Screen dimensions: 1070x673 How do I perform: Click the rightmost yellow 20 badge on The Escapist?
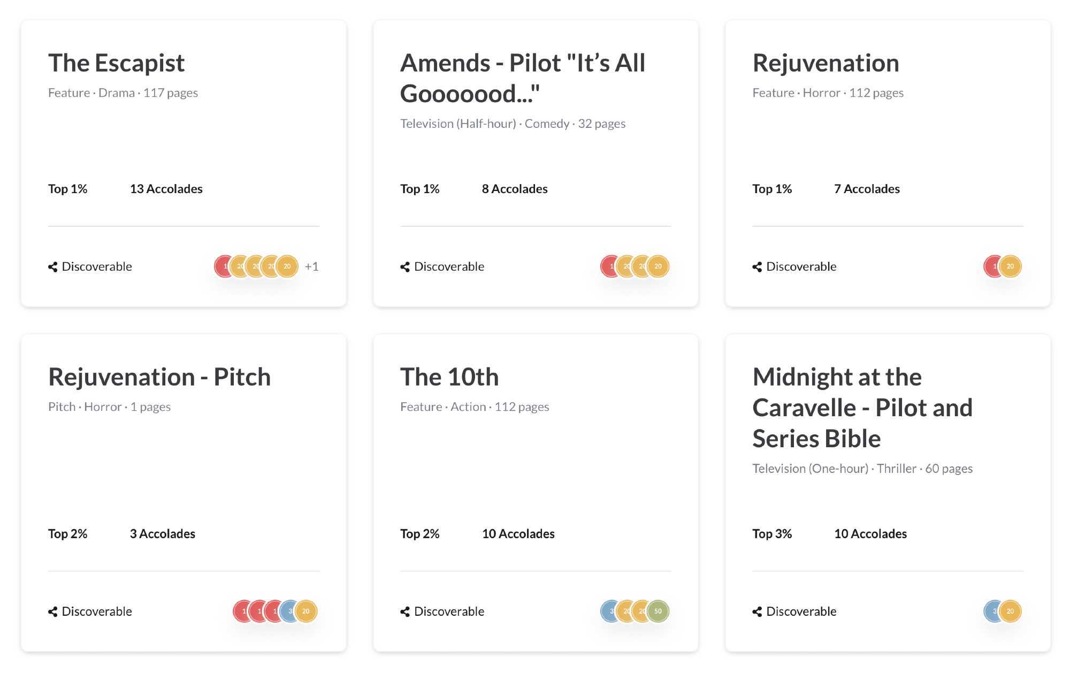coord(287,266)
